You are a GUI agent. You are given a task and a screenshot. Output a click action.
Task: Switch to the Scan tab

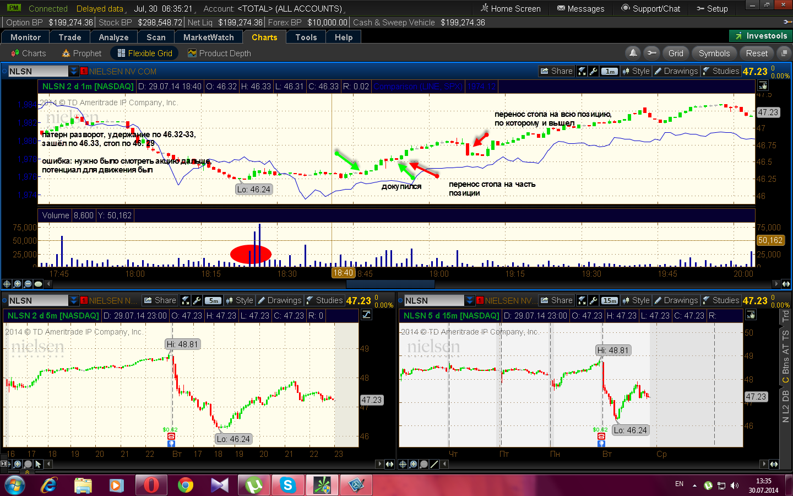[x=156, y=37]
